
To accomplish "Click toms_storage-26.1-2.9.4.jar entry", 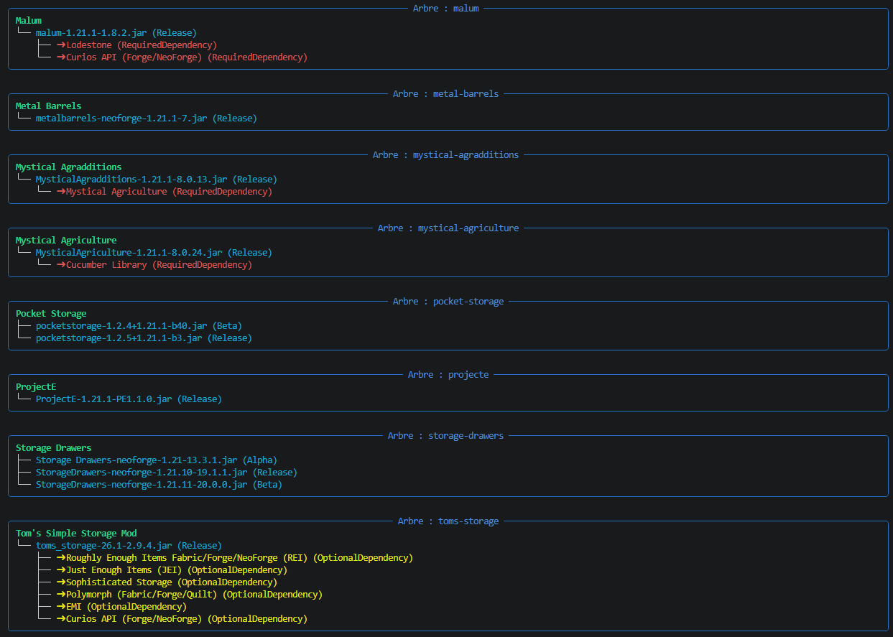I will [x=129, y=546].
